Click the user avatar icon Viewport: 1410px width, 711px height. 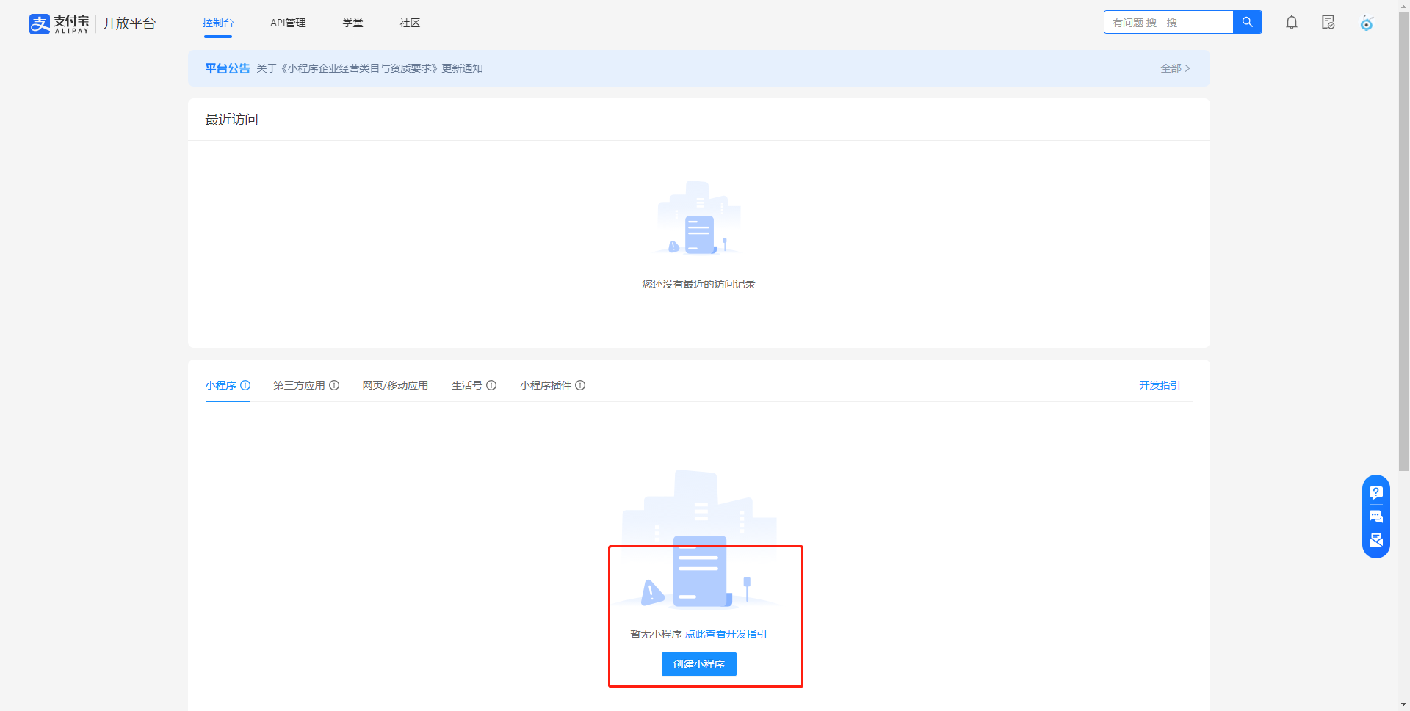point(1366,23)
